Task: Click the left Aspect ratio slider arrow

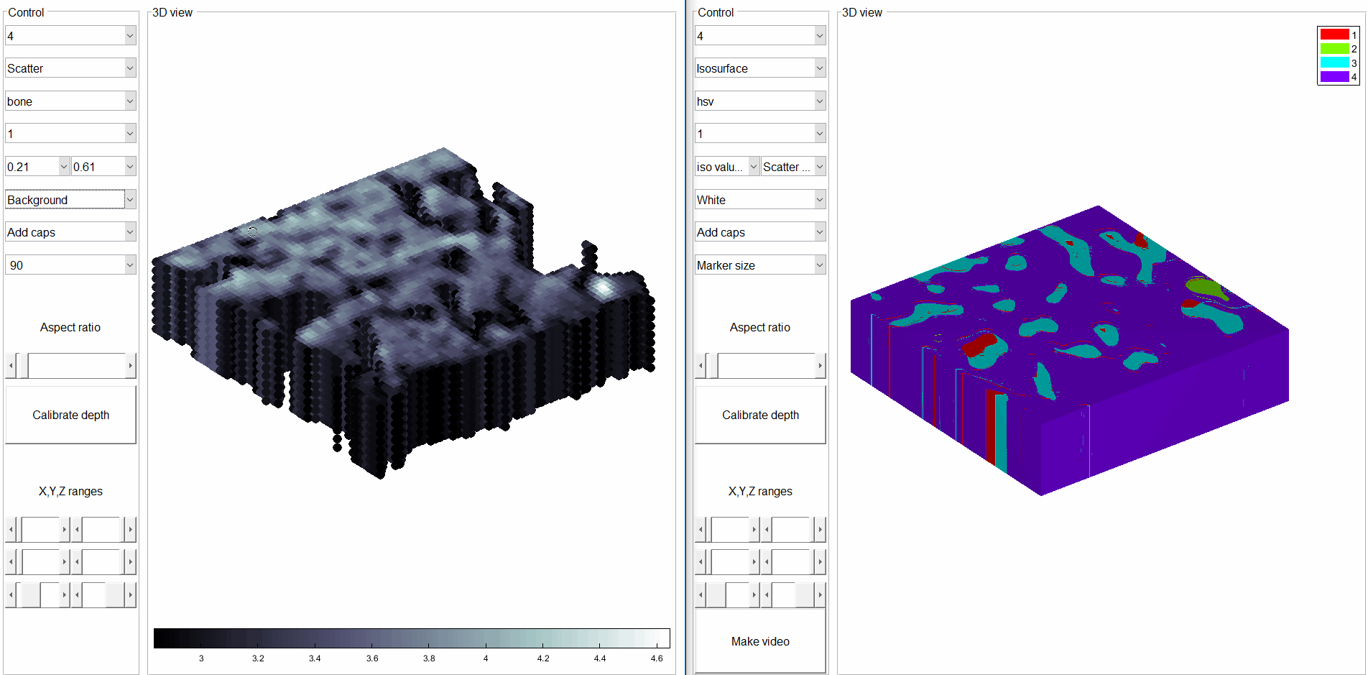Action: point(11,365)
